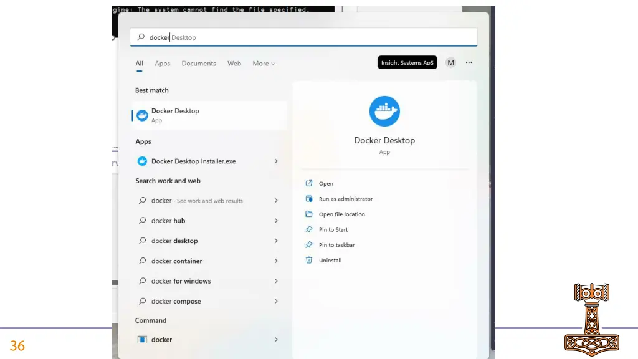Choose Pin to Start
638x359 pixels.
point(333,229)
